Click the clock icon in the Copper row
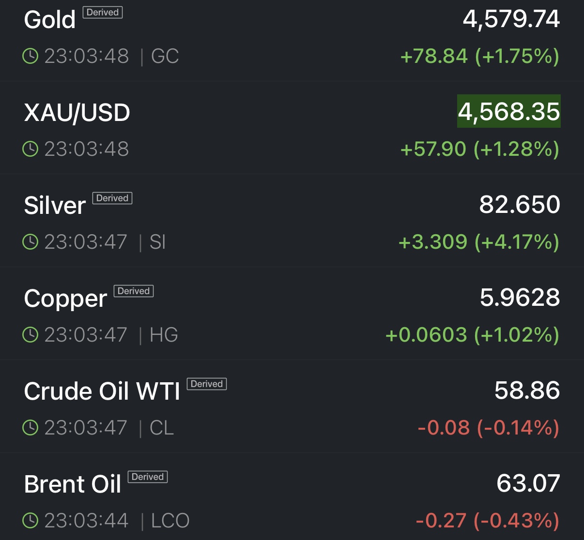584x540 pixels. click(30, 335)
